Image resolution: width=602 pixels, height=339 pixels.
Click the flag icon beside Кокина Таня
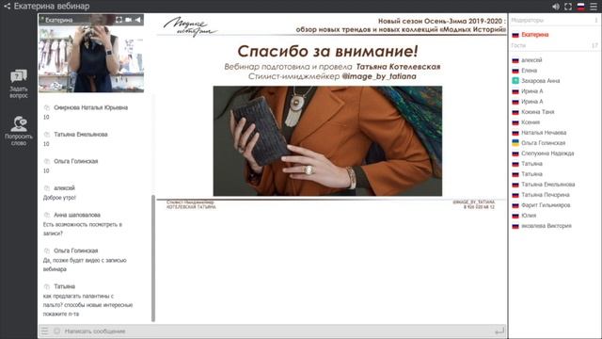515,112
